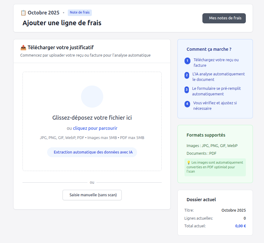The height and width of the screenshot is (243, 264).
Task: Click the step 4 number badge
Action: coord(187,104)
